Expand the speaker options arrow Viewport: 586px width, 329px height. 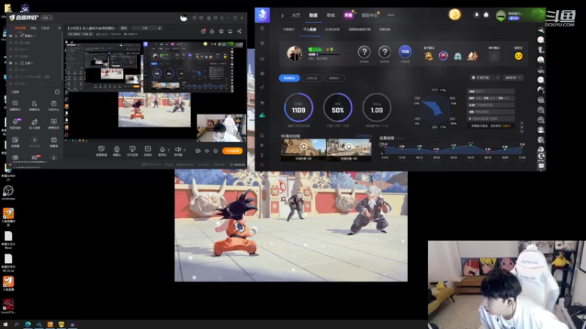[x=185, y=150]
